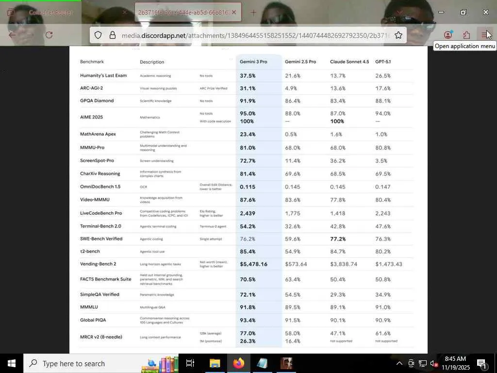Open the blue notepad-style taskbar app

263,363
